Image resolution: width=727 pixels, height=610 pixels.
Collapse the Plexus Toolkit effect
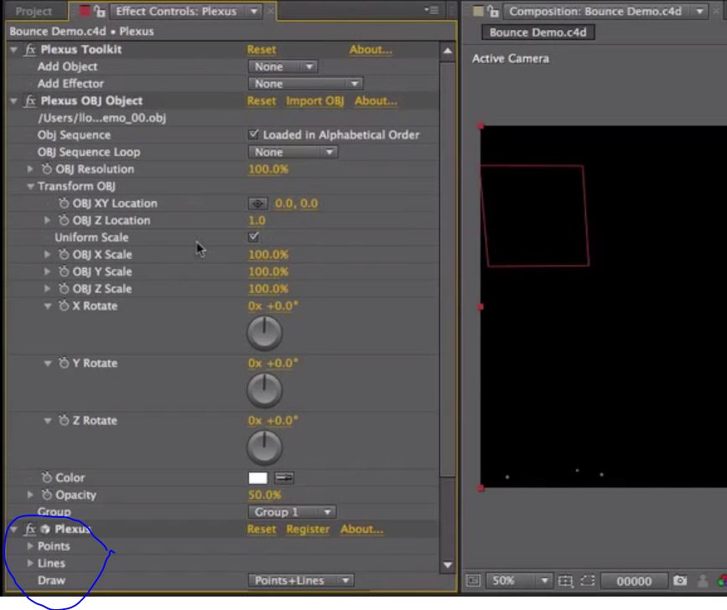[13, 49]
